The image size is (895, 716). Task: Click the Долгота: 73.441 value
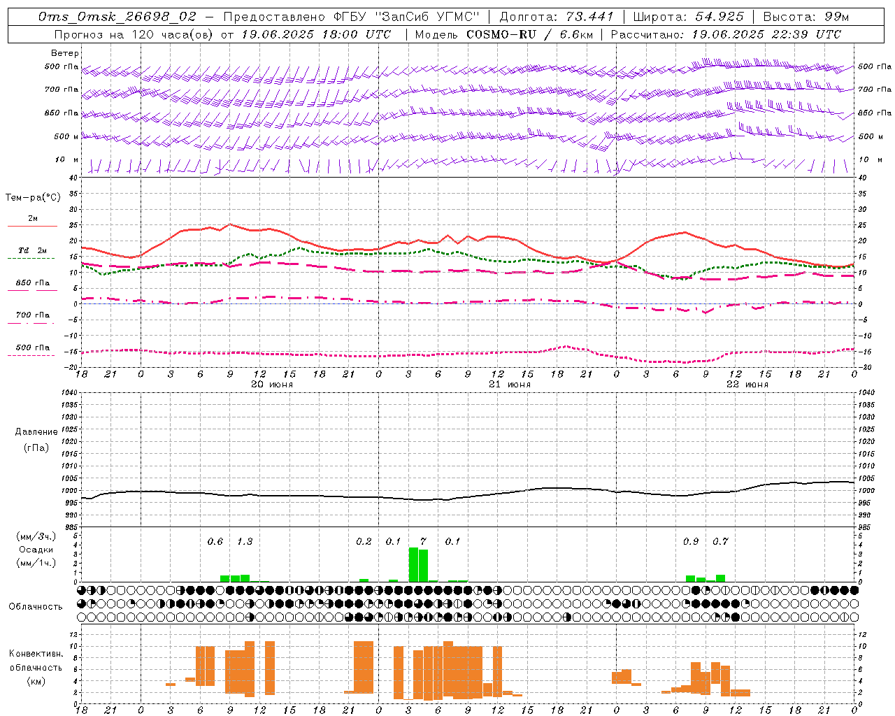(x=557, y=16)
